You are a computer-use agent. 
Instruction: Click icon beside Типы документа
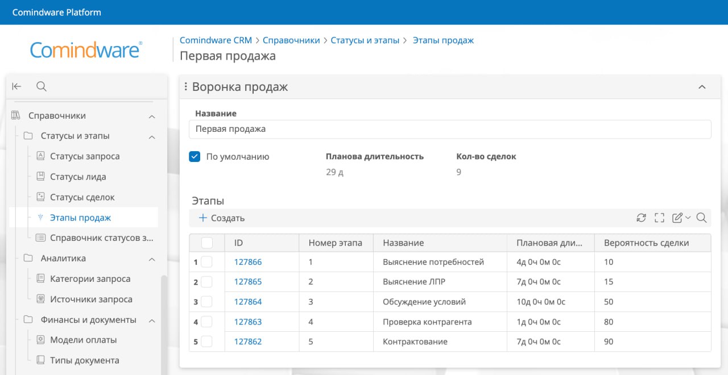pyautogui.click(x=40, y=360)
